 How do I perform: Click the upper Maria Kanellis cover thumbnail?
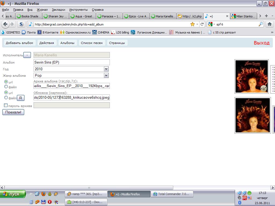tap(251, 76)
